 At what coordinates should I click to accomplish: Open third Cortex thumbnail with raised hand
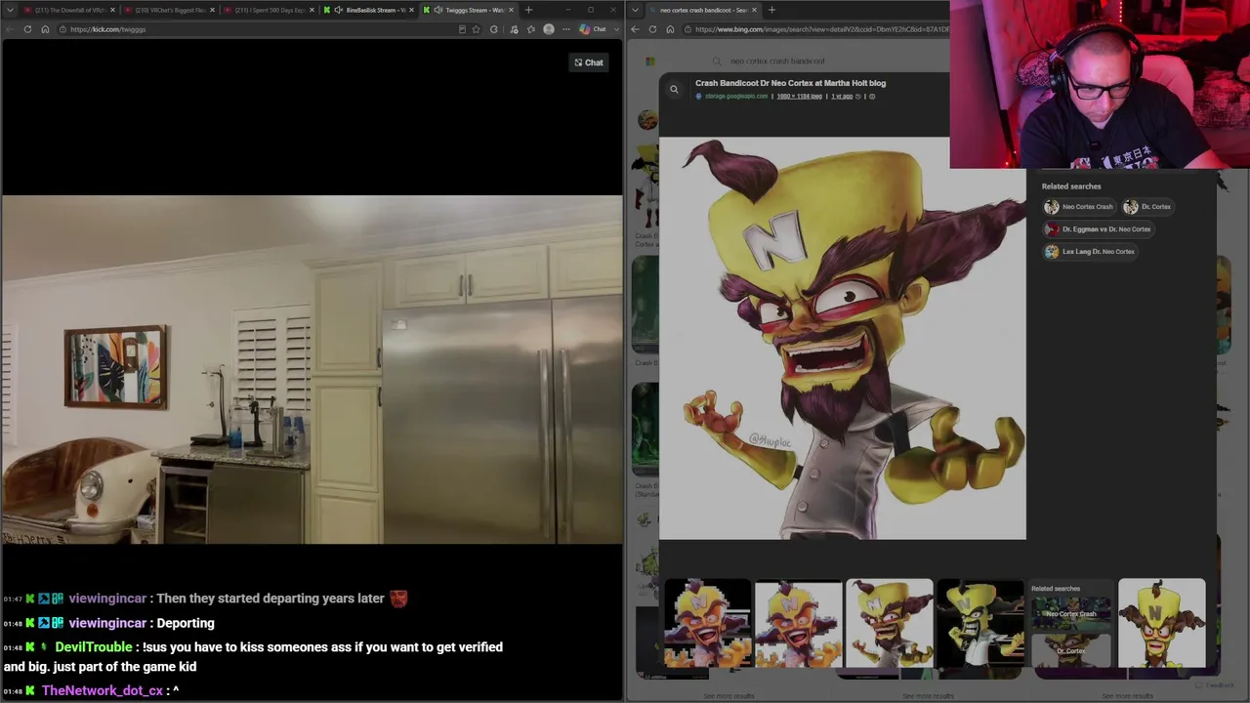tap(889, 624)
